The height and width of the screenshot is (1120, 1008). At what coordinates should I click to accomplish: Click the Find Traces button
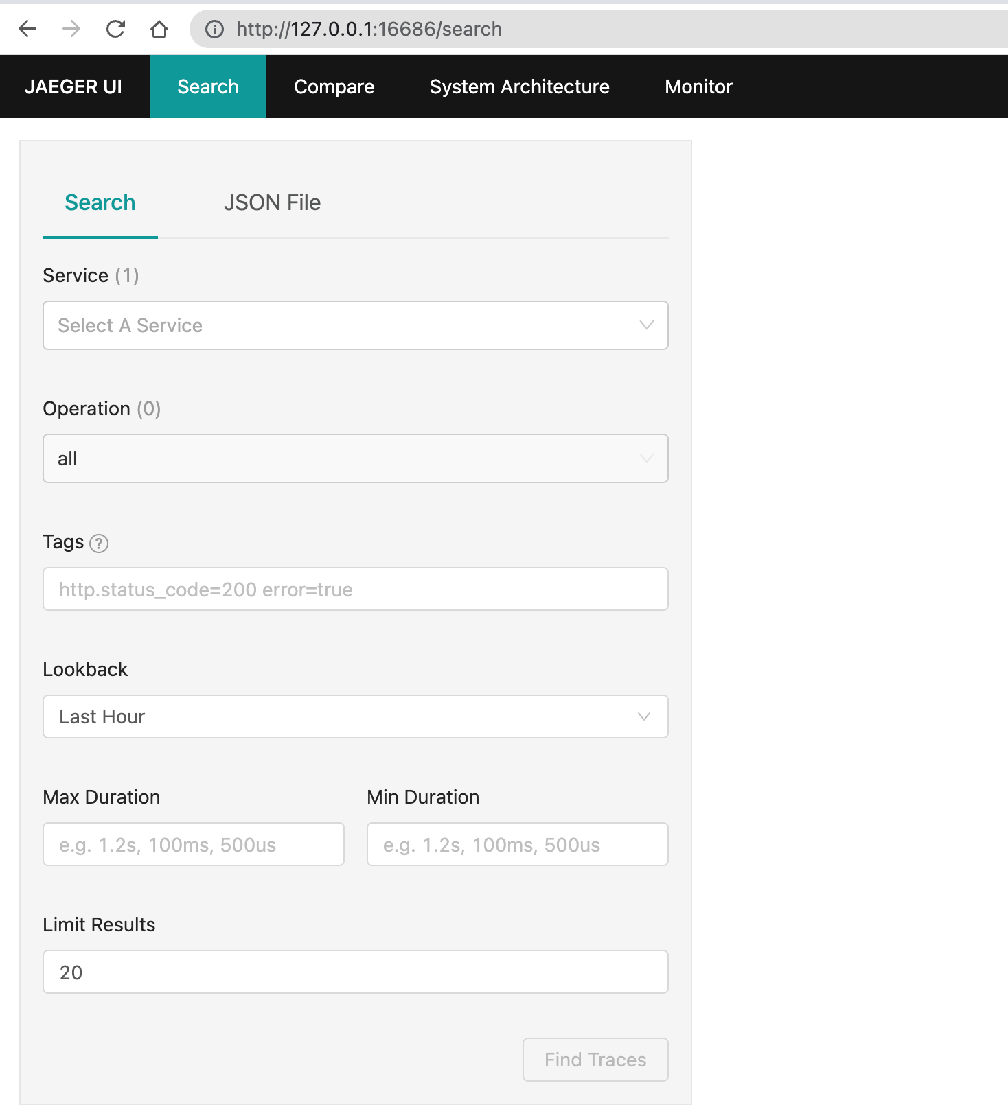(x=595, y=1060)
